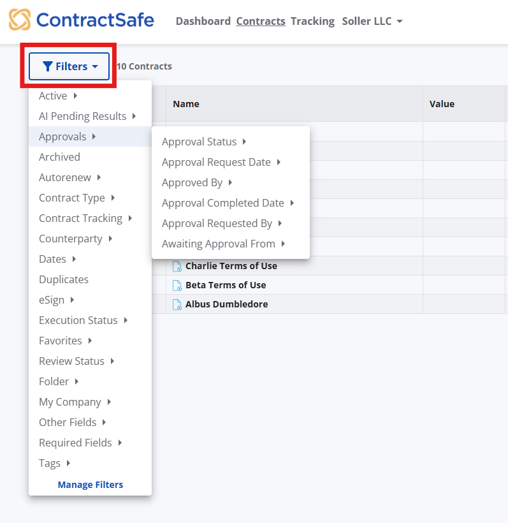Expand the Approval Status submenu
The height and width of the screenshot is (523, 508).
(204, 142)
